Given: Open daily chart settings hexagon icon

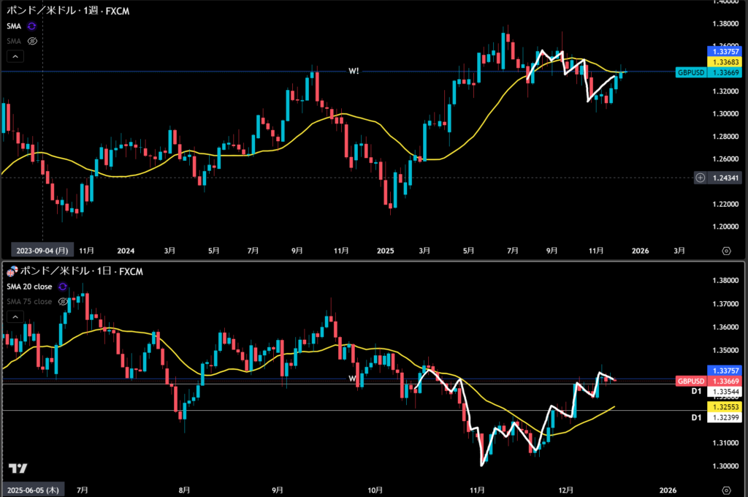Looking at the screenshot, I should click(x=726, y=488).
